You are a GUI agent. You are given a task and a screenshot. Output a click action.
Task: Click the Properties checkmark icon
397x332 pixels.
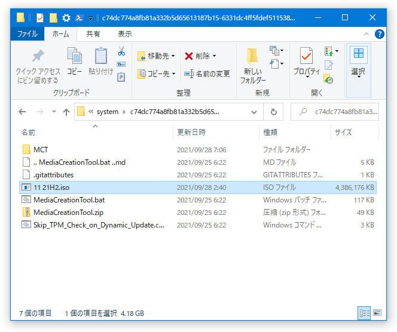pos(306,56)
